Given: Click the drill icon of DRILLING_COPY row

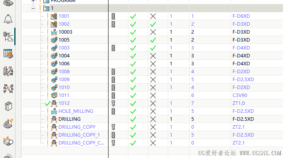Looking at the screenshot, I should [54, 127].
